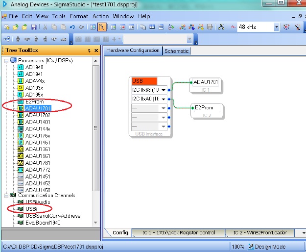Toggle the highlighted Tree ToolBox view icon
306x252 pixels.
(102, 27)
